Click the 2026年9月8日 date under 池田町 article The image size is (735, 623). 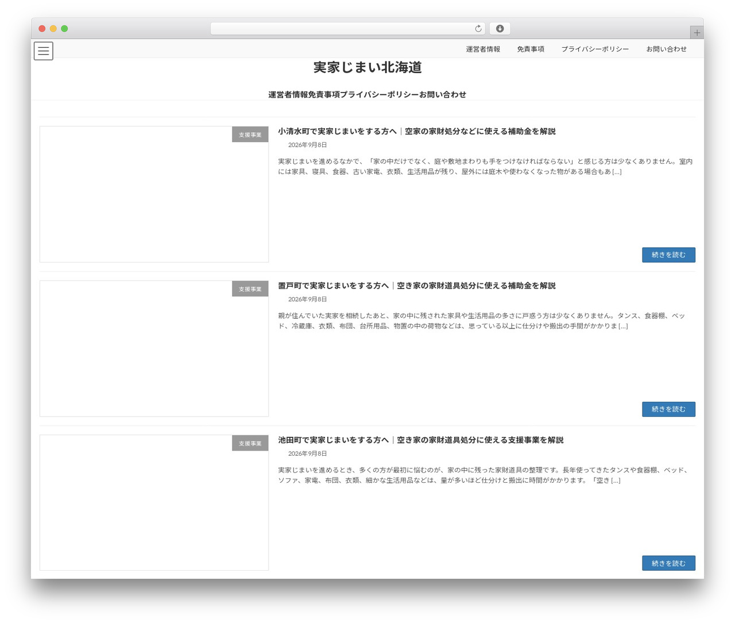click(307, 454)
